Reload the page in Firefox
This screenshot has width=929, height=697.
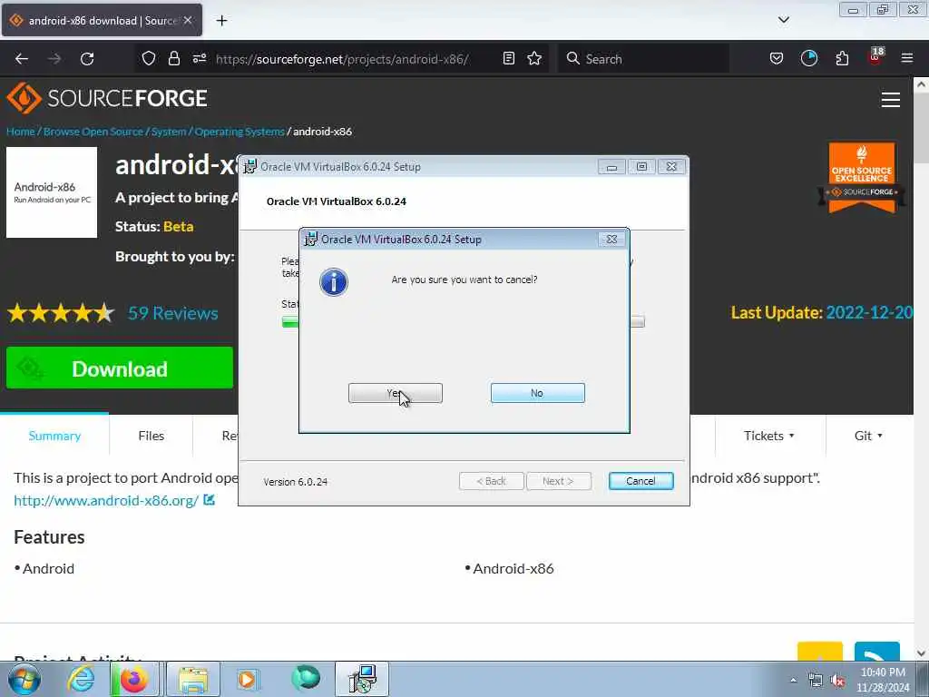tap(87, 59)
